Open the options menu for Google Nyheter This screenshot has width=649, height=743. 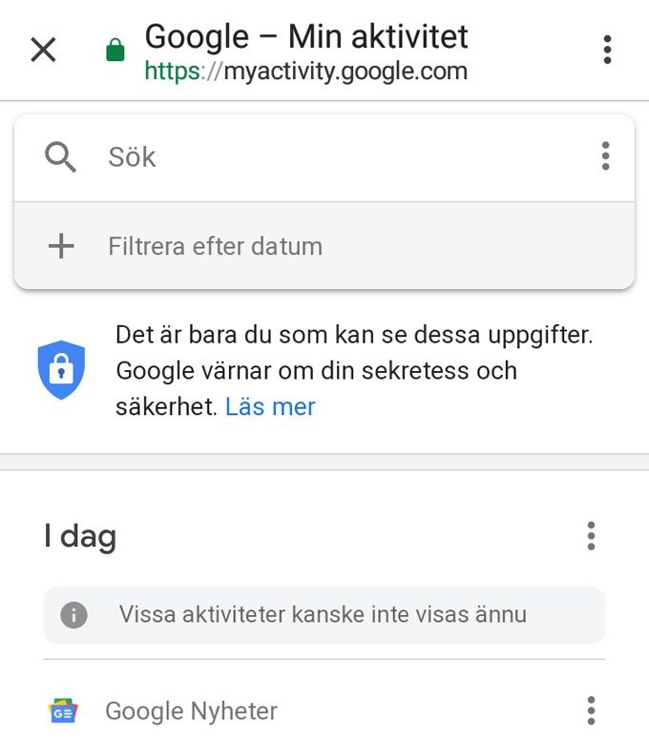point(591,711)
